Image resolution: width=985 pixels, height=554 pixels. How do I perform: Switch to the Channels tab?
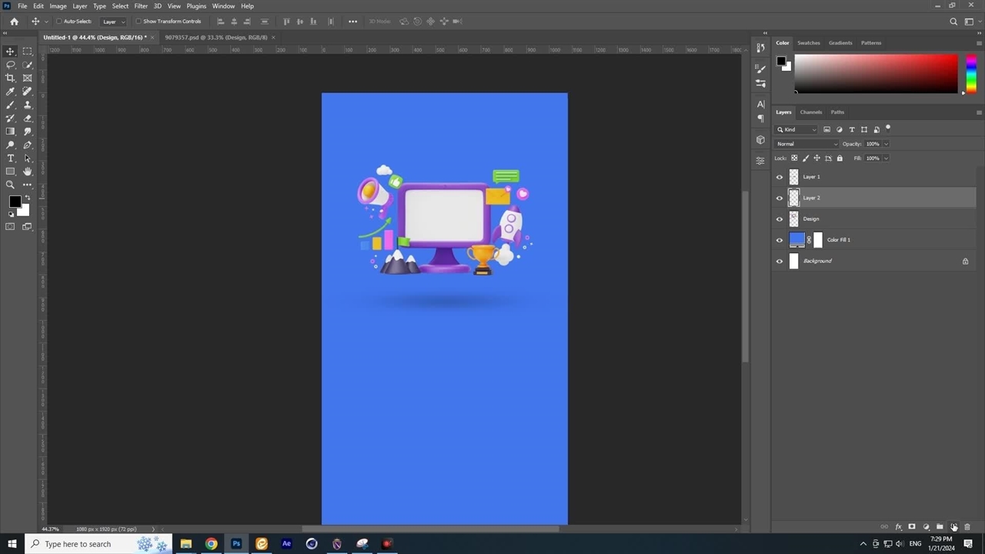coord(810,112)
